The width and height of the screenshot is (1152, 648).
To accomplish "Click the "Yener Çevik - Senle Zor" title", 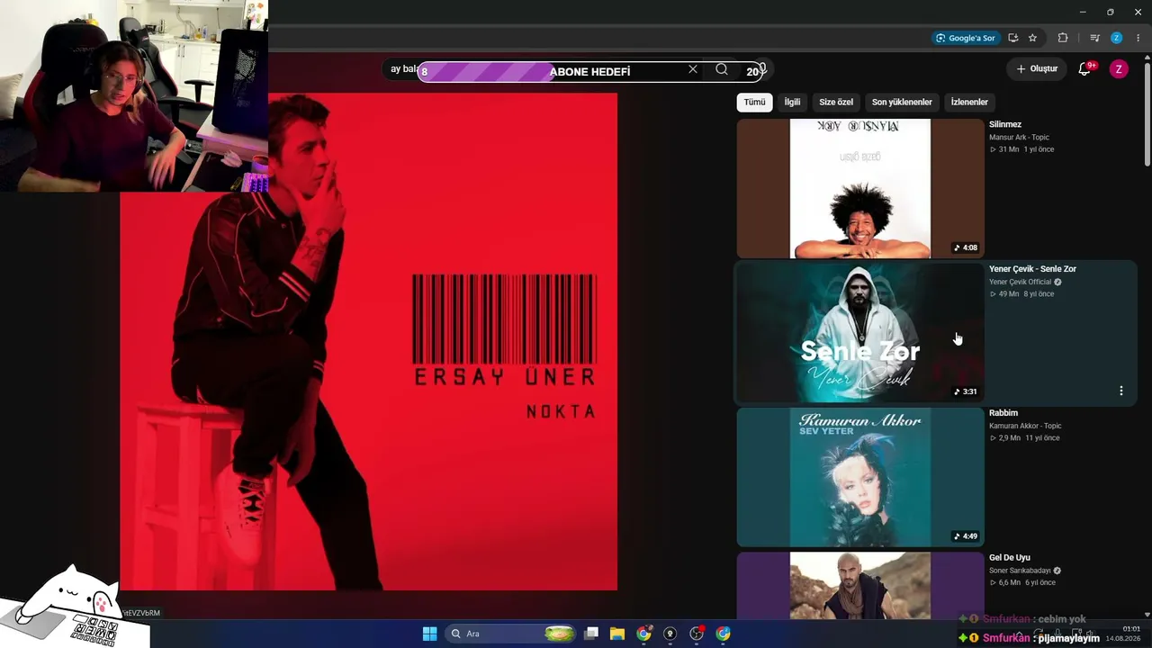I will (1032, 269).
